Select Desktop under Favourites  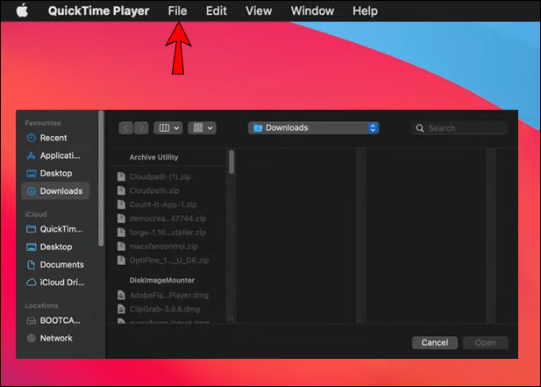(55, 173)
